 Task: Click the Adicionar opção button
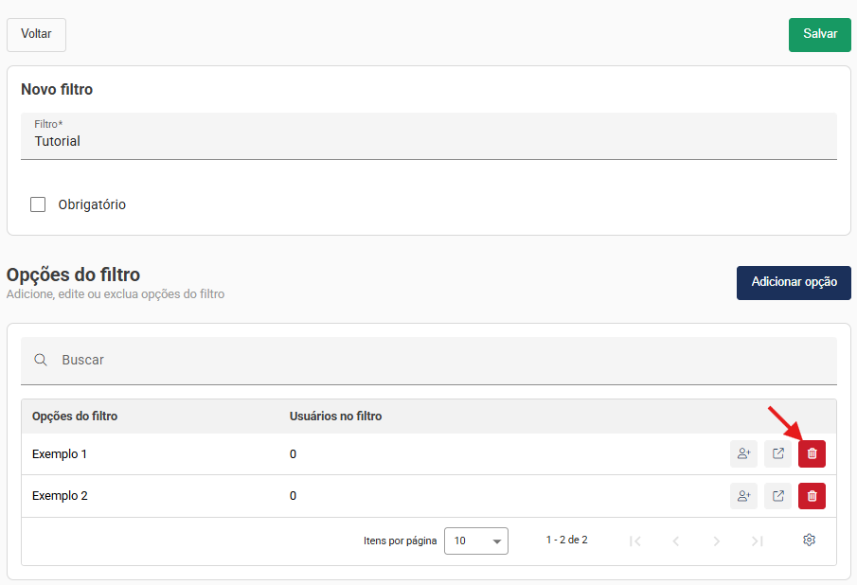(794, 282)
